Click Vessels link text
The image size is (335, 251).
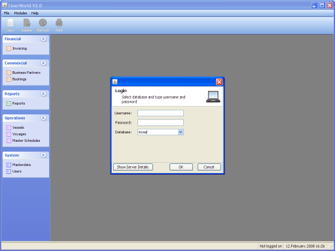(18, 127)
